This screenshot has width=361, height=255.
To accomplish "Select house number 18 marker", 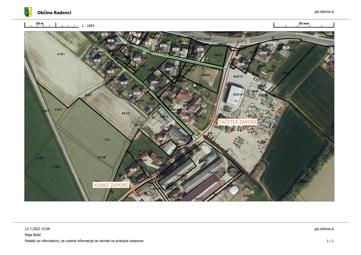I will [97, 61].
